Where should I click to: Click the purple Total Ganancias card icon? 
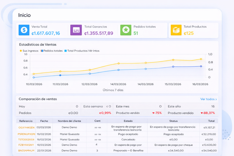(x=76, y=30)
